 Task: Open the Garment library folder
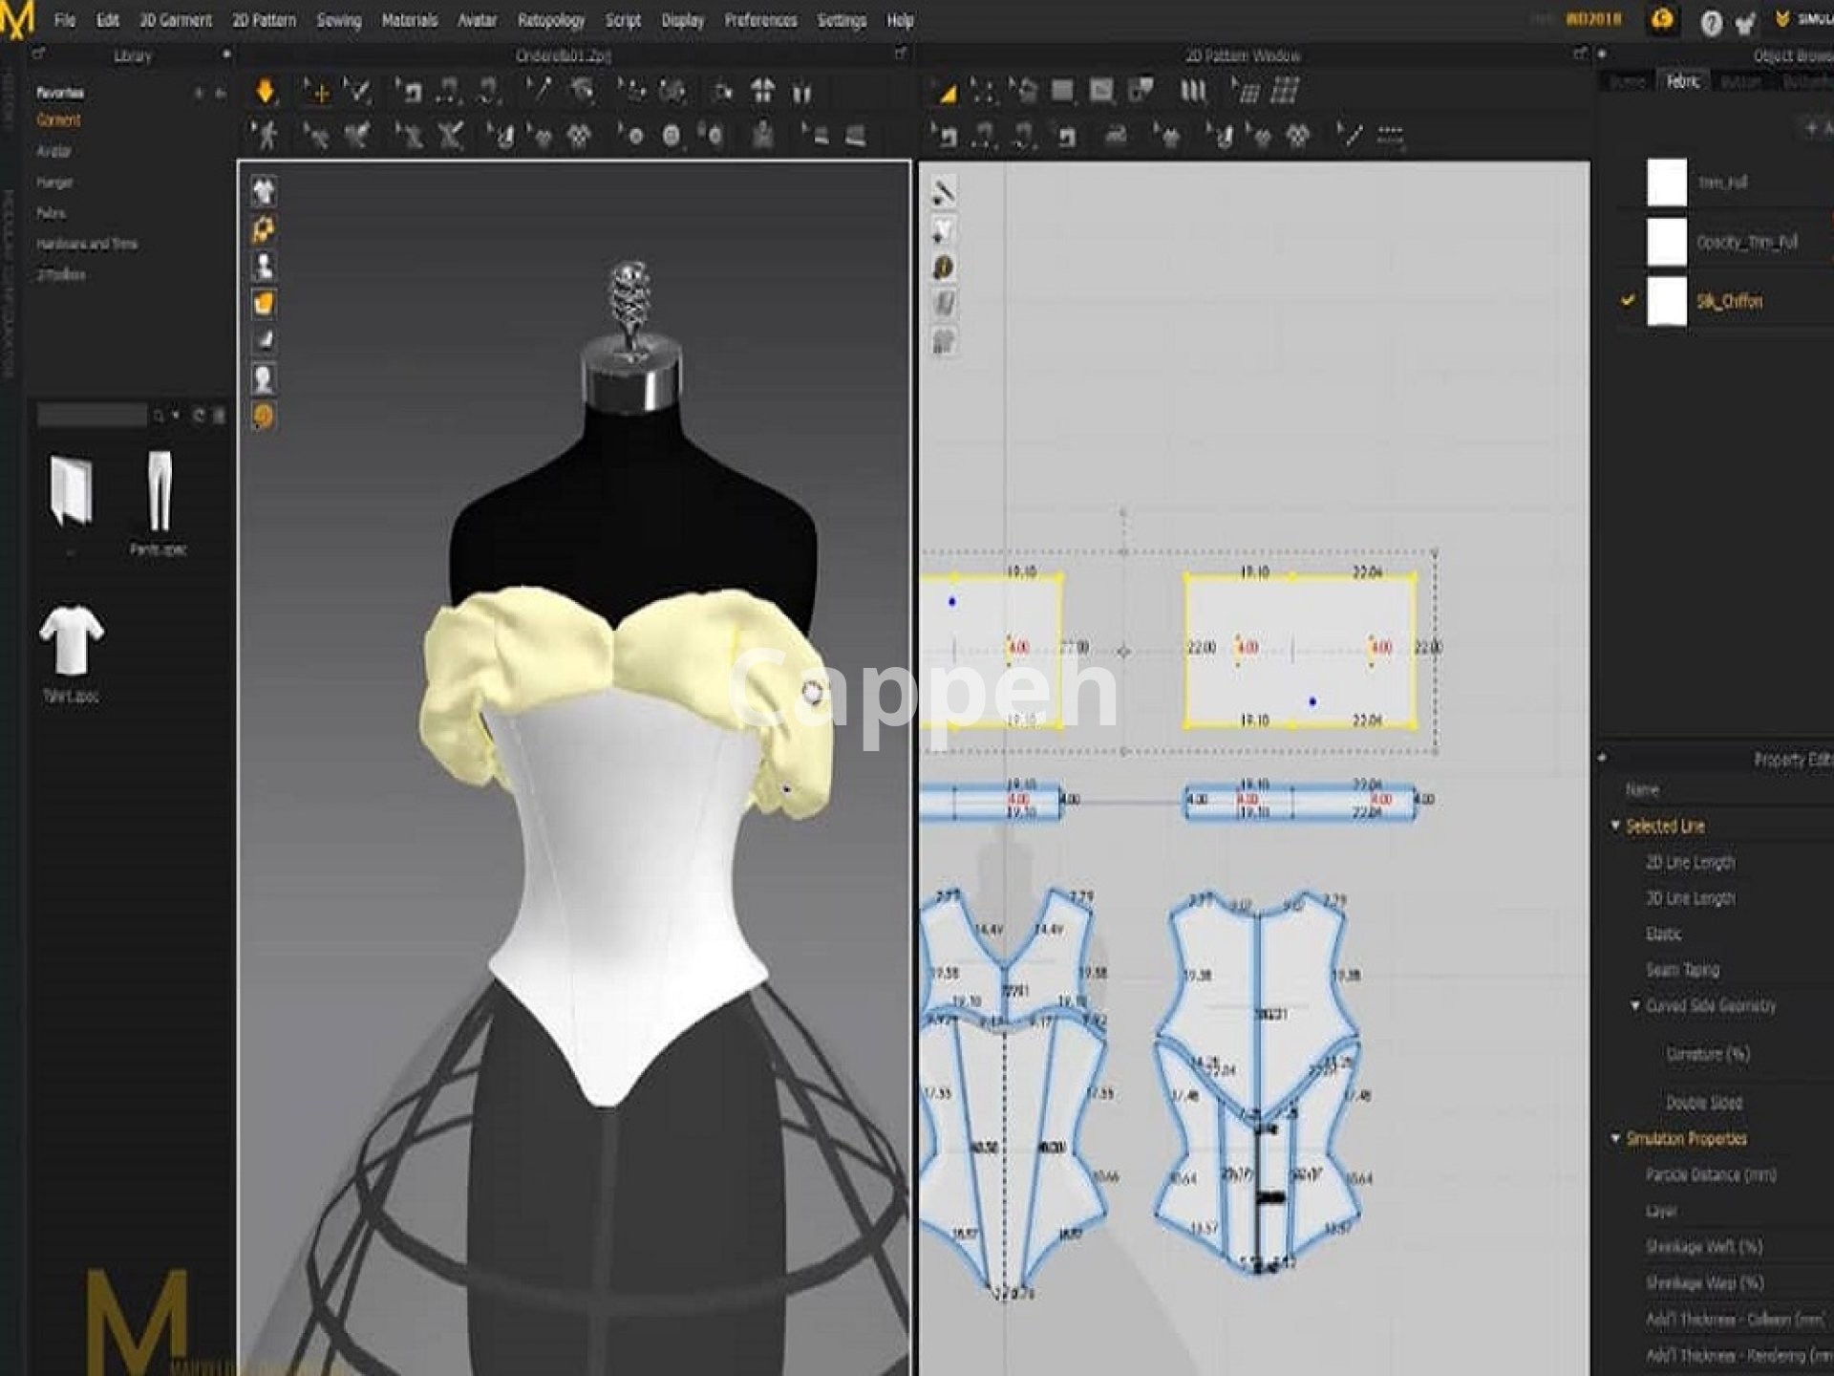[58, 120]
